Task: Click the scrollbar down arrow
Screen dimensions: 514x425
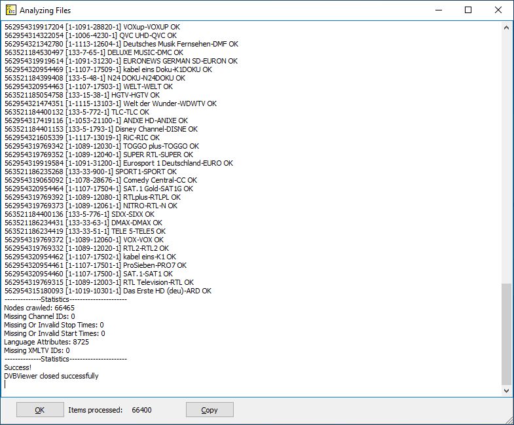Action: tap(506, 390)
